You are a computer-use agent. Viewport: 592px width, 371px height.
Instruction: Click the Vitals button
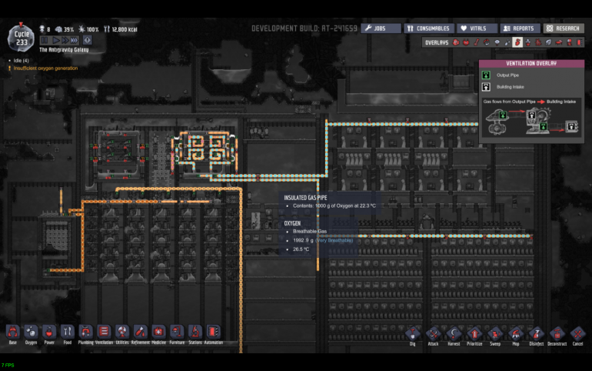pos(474,28)
